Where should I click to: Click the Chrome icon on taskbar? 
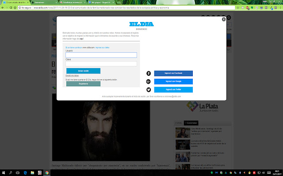point(47,173)
